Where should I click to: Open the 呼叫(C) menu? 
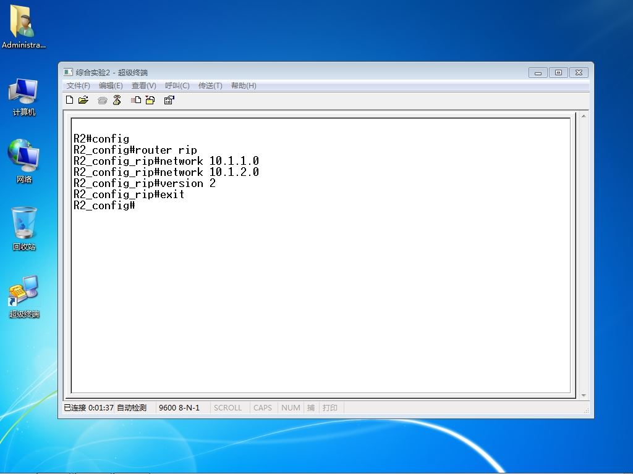177,85
